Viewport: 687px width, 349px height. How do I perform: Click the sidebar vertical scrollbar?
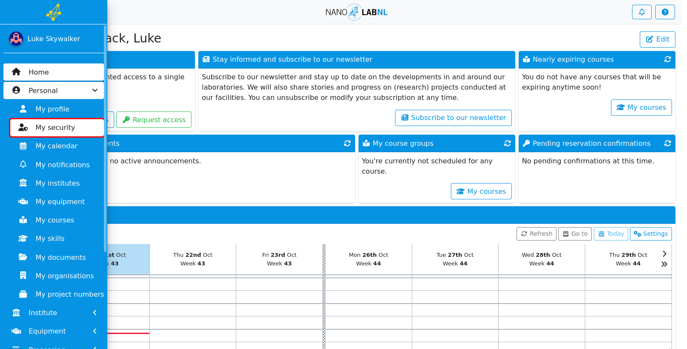tap(105, 138)
